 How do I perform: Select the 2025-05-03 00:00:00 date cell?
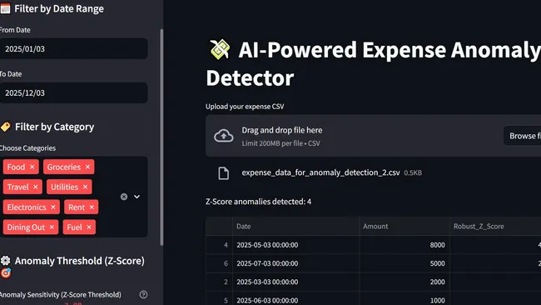click(295, 245)
